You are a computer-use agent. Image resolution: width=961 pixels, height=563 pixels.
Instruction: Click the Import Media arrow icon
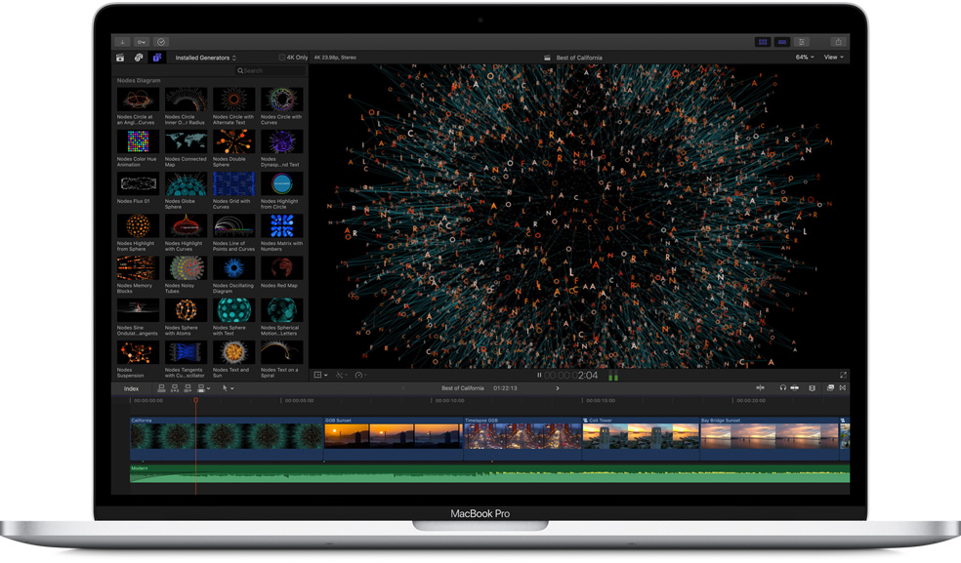pyautogui.click(x=123, y=42)
